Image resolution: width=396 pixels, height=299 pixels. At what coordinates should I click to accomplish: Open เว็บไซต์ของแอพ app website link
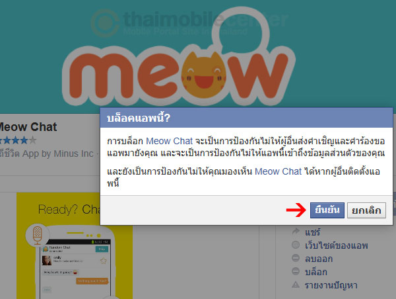[x=336, y=245]
